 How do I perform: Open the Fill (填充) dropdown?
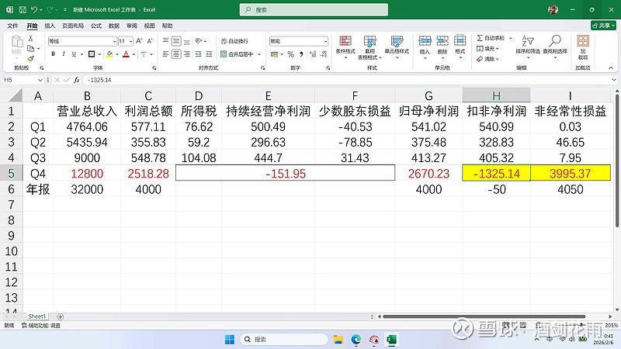click(x=487, y=48)
